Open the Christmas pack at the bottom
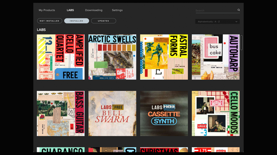This screenshot has width=277, height=155. 164,151
